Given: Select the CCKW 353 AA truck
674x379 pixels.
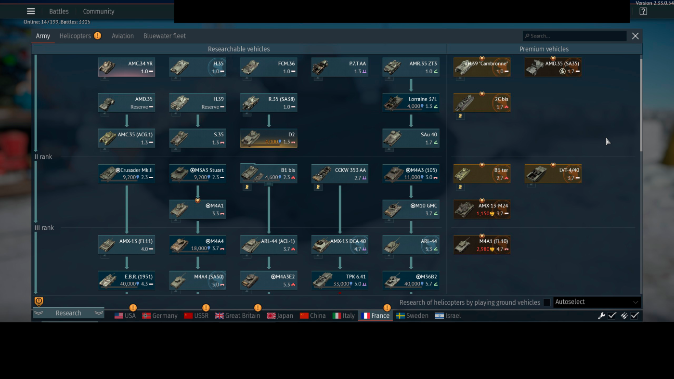Looking at the screenshot, I should [340, 174].
